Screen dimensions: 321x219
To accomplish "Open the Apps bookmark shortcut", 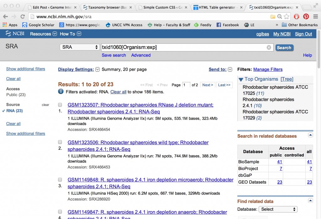I will pyautogui.click(x=10, y=25).
